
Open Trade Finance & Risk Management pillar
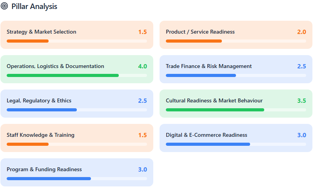[x=209, y=66]
